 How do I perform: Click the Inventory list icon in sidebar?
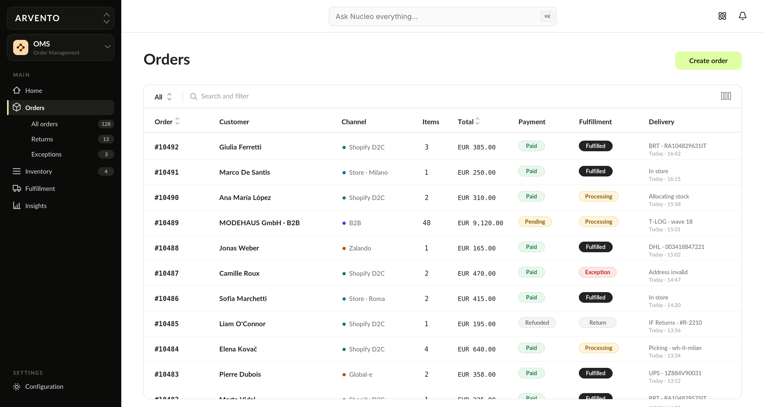[x=17, y=171]
